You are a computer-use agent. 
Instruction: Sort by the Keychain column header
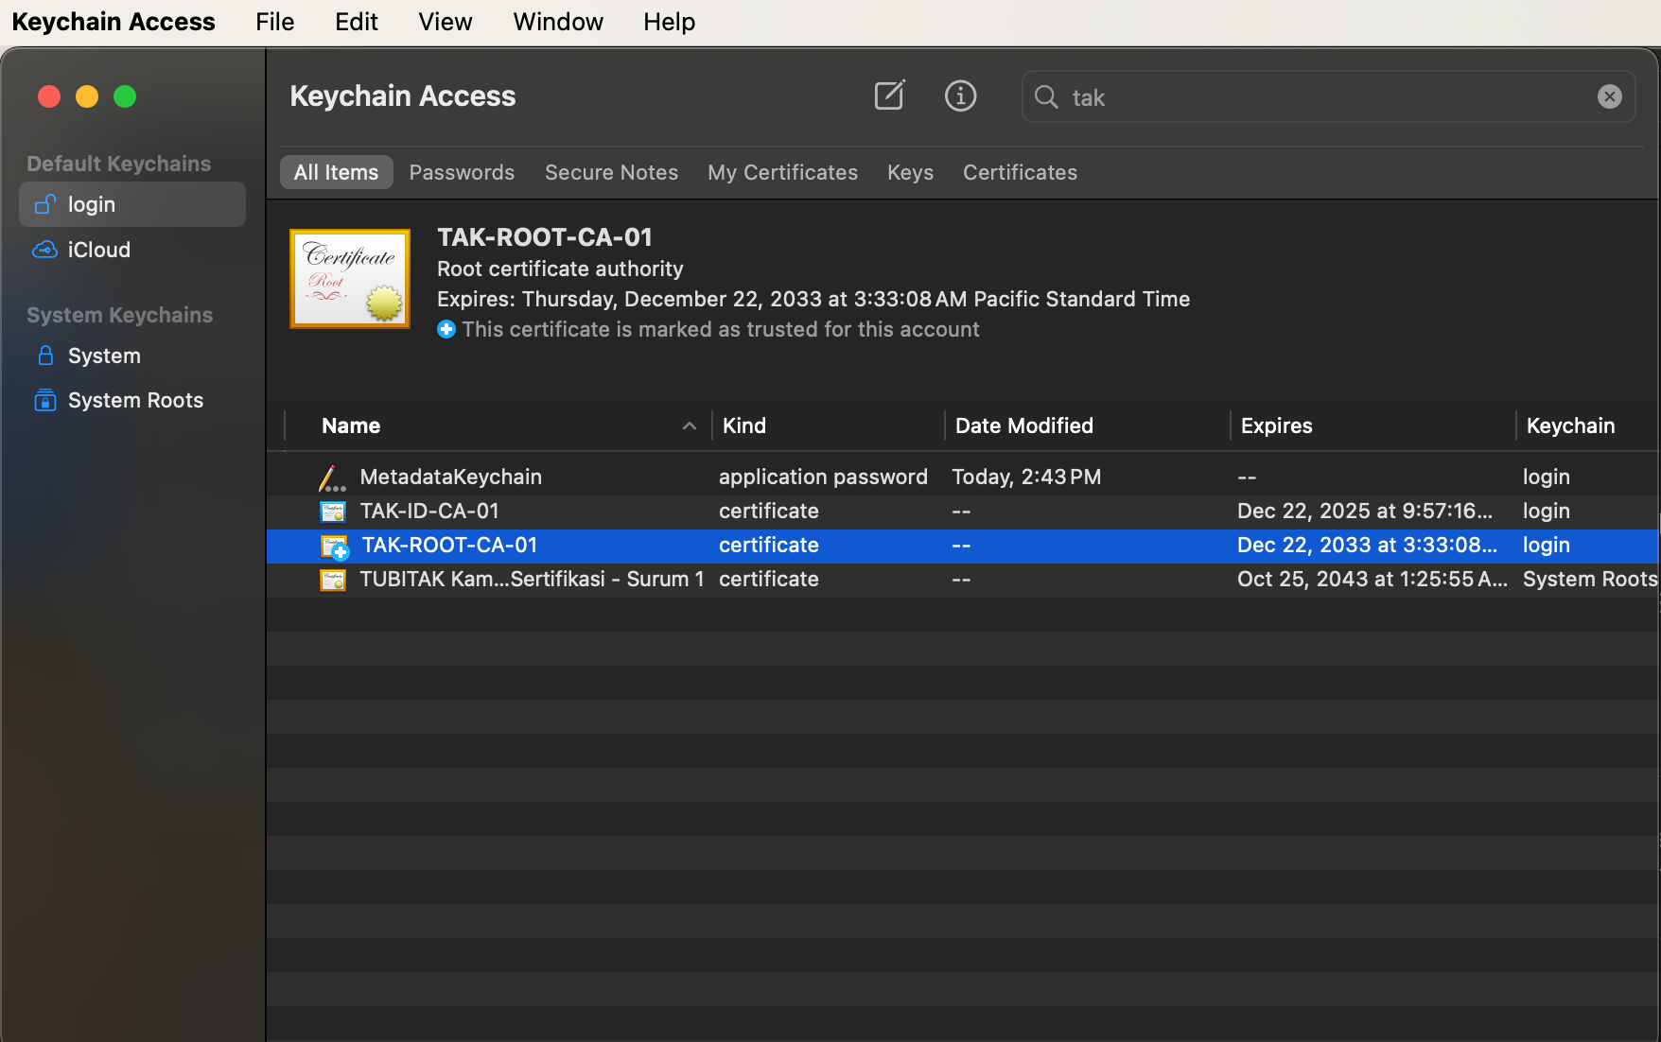coord(1570,425)
